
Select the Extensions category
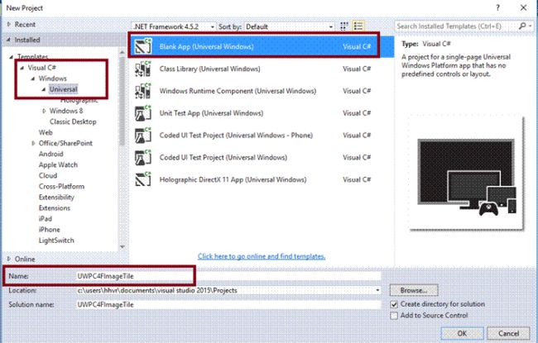point(54,208)
